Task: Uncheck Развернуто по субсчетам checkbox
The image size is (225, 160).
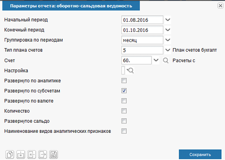Action: click(x=124, y=91)
